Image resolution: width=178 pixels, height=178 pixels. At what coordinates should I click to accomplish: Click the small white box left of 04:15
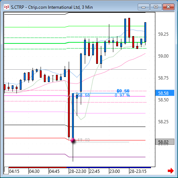(6, 171)
